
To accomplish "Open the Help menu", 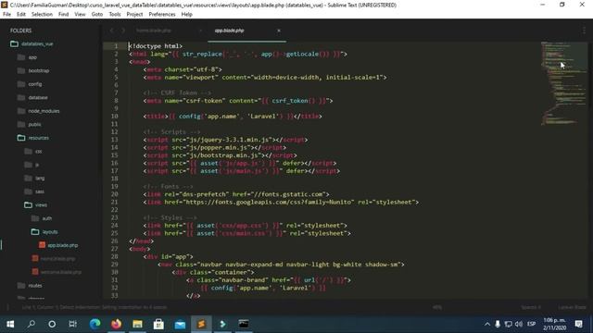I will pos(186,15).
